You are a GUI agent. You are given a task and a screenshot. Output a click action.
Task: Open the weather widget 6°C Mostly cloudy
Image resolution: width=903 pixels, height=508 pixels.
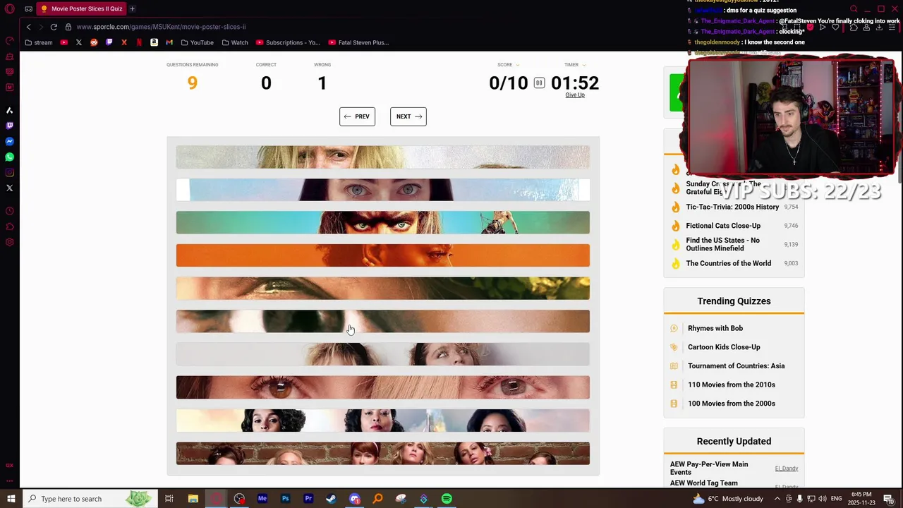(728, 499)
